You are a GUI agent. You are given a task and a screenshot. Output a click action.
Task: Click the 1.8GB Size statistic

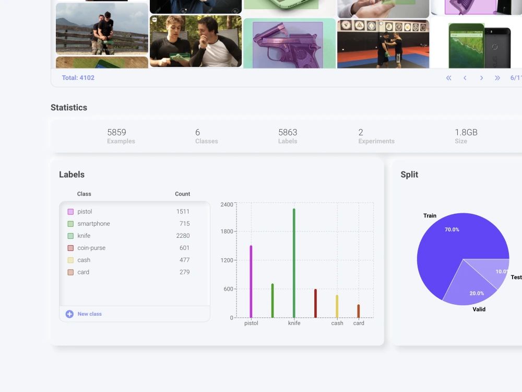point(466,136)
